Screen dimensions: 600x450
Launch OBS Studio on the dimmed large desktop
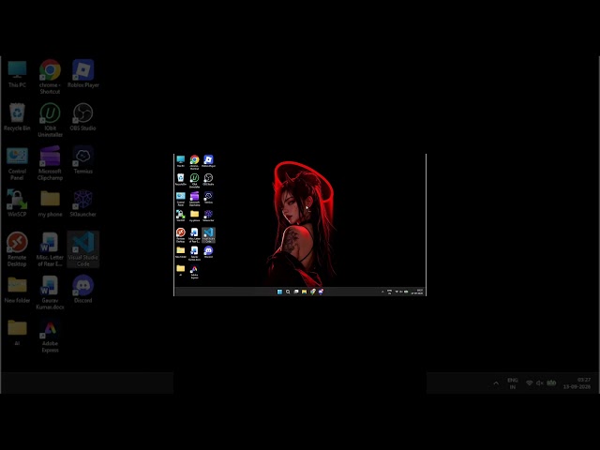click(x=83, y=117)
